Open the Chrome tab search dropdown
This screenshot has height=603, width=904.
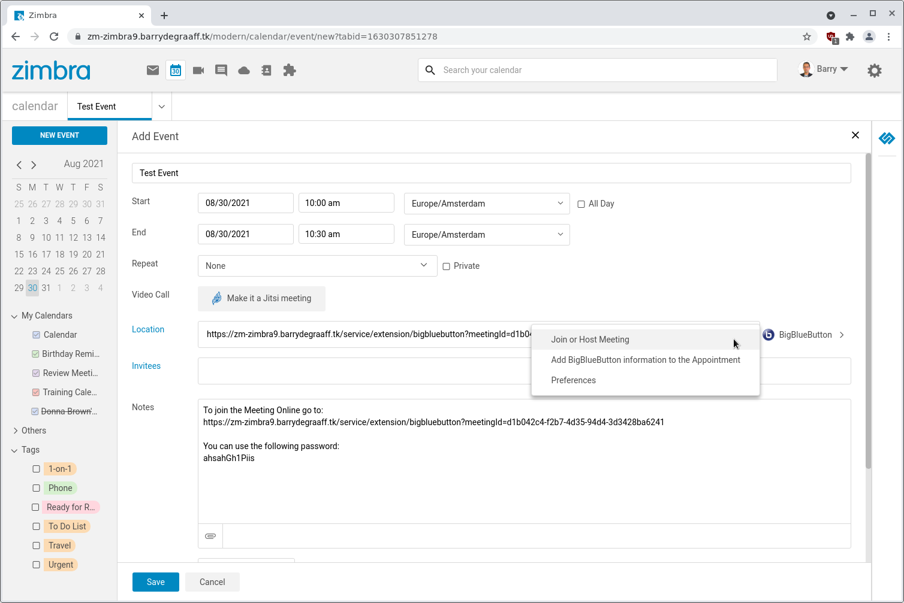pyautogui.click(x=831, y=16)
